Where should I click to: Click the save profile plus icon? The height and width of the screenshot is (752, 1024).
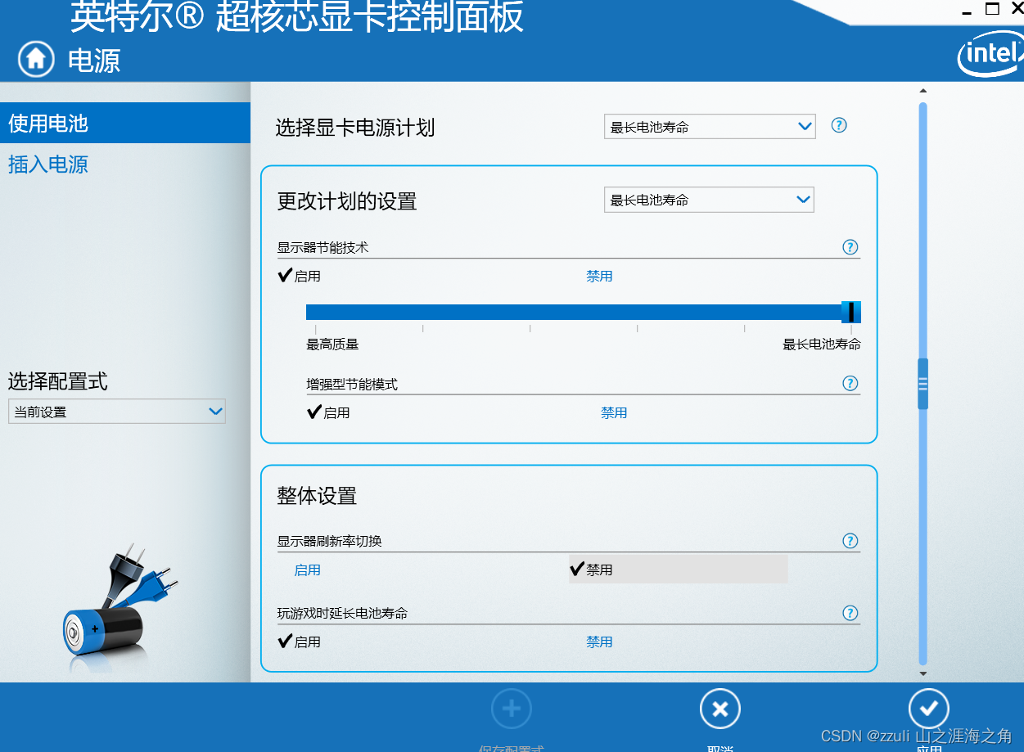(x=512, y=709)
